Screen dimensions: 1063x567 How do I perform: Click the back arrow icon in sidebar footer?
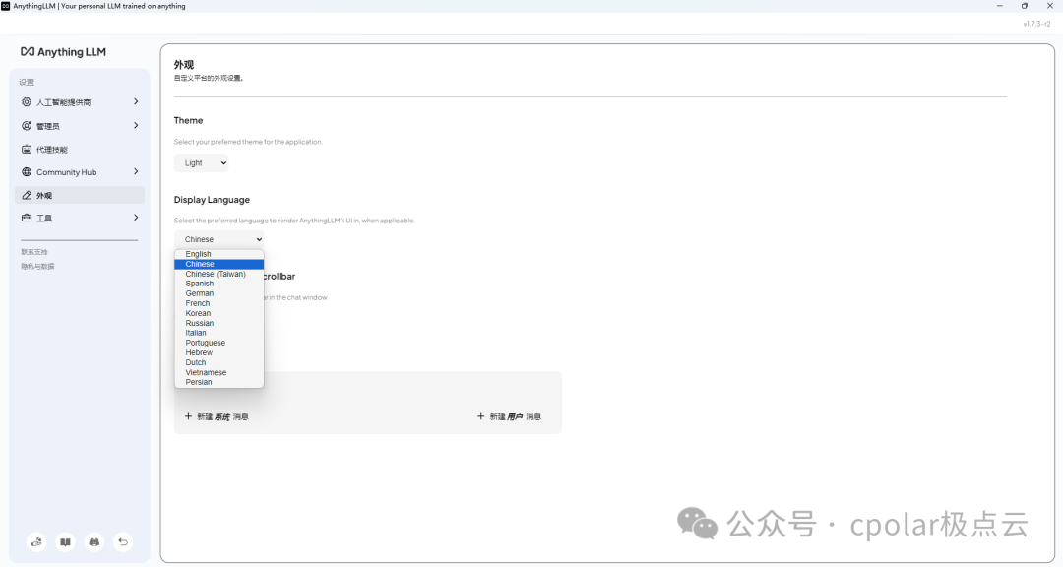[x=123, y=542]
